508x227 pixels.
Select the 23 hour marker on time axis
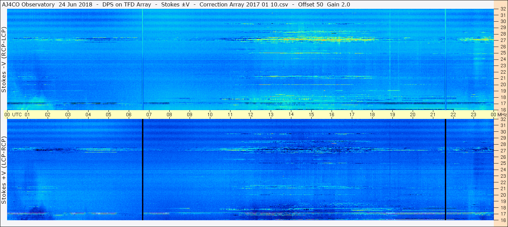(x=474, y=115)
